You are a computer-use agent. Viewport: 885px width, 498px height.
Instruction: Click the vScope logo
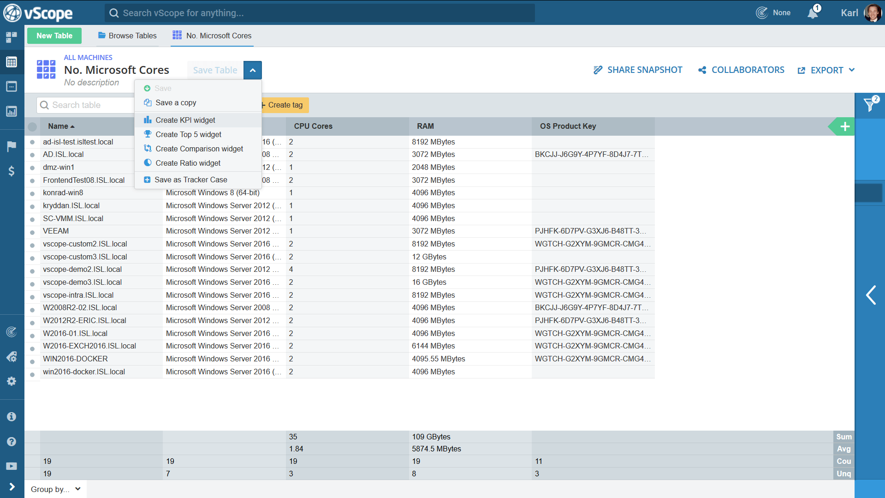(38, 13)
